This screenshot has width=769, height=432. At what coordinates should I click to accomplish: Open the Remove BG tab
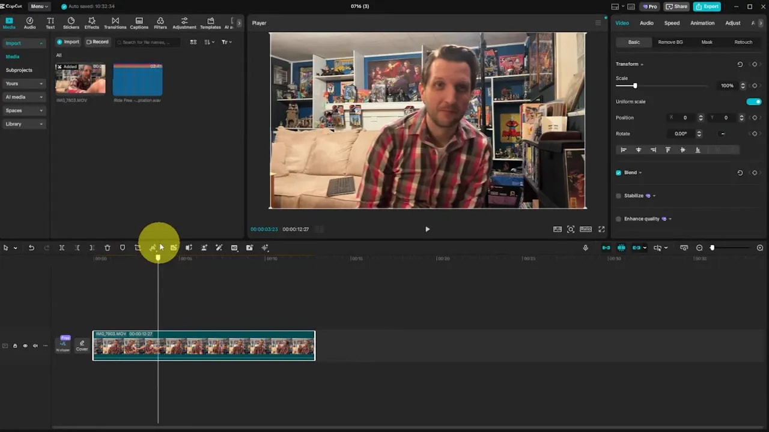[x=672, y=42]
